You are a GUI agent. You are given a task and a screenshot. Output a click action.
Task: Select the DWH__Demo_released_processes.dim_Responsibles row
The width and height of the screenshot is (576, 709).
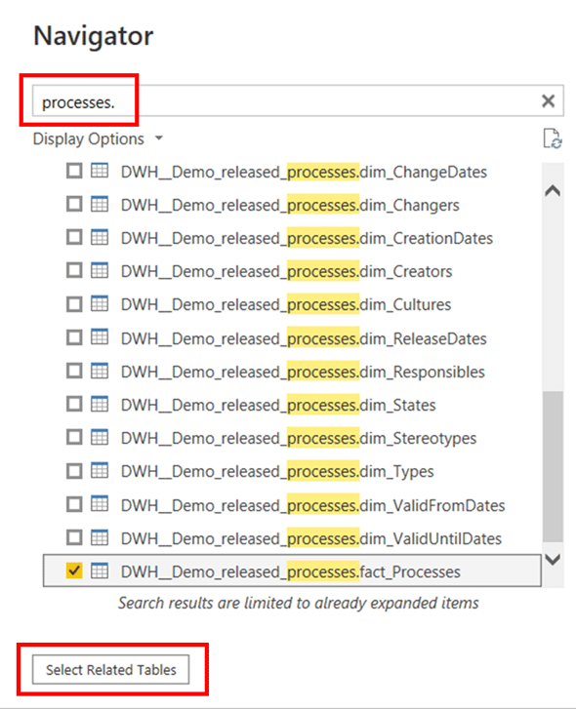click(x=292, y=372)
